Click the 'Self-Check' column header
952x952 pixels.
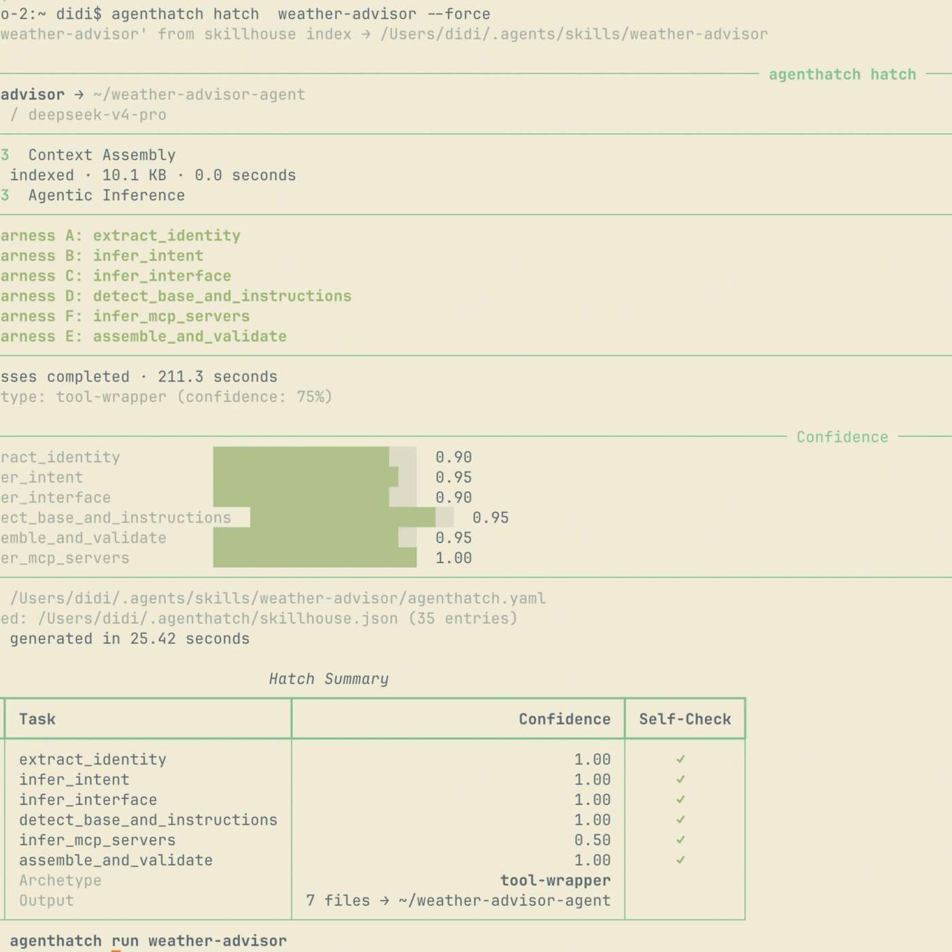[x=685, y=719]
